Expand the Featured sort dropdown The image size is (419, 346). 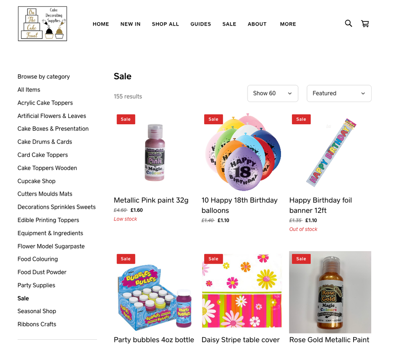pos(339,93)
